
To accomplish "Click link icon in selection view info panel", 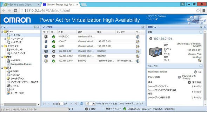I will 200,60.
